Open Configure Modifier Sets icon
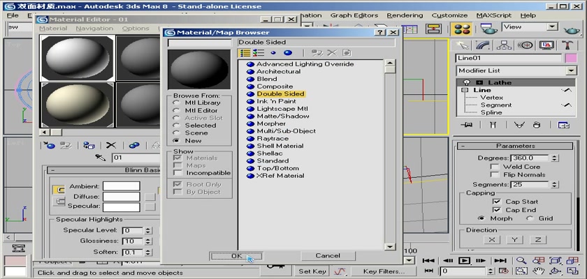This screenshot has width=587, height=279. tap(564, 125)
